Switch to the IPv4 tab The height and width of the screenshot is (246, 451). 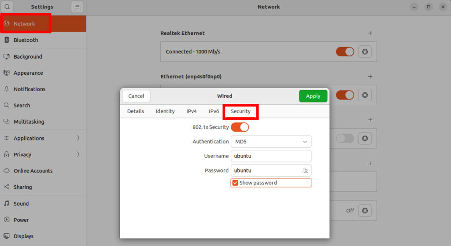pos(191,111)
